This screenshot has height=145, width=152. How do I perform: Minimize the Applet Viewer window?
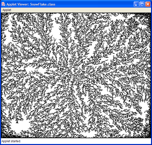pyautogui.click(x=136, y=4)
